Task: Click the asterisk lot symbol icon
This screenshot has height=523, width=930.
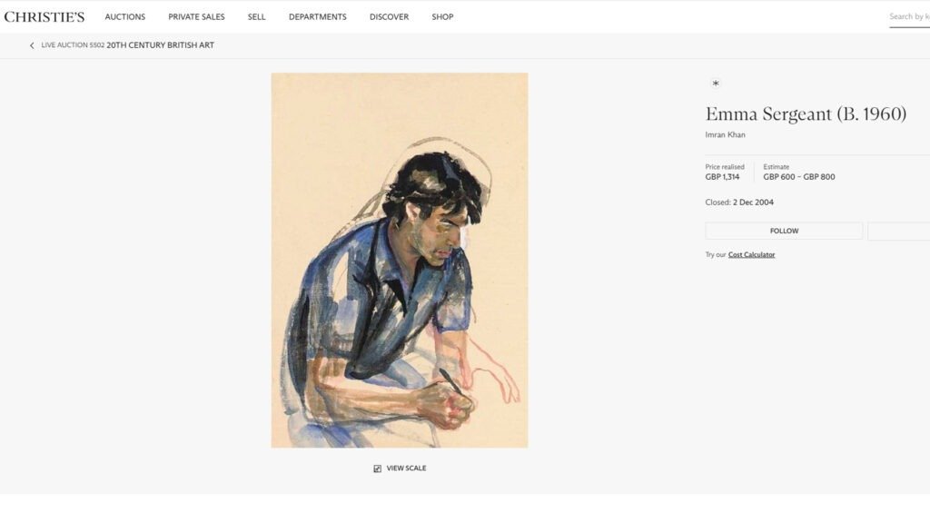Action: pos(716,84)
